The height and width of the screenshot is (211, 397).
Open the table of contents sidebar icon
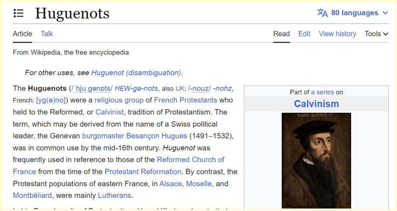pos(18,13)
